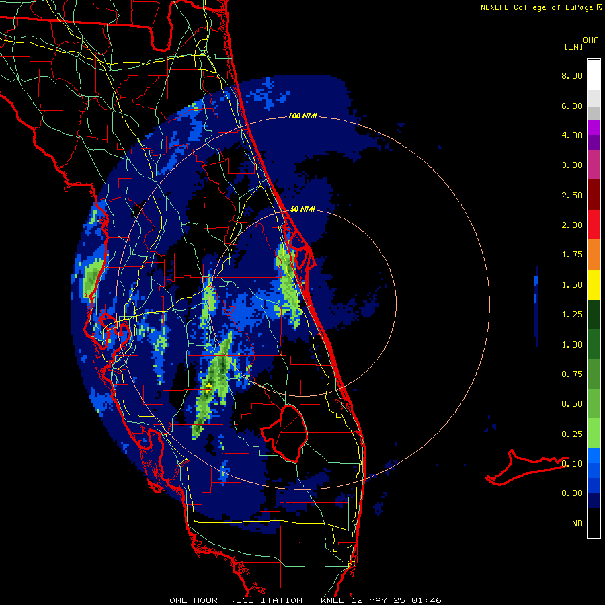Click the 0.25 legend value
The height and width of the screenshot is (605, 605).
572,434
